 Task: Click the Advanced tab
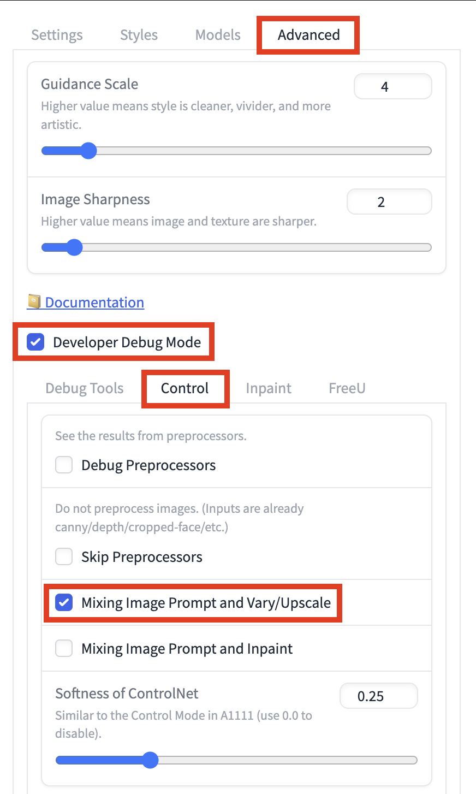(308, 35)
